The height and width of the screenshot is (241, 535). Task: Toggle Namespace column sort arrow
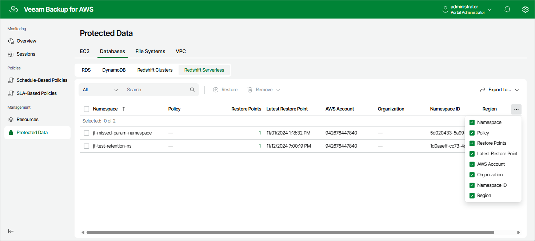point(124,109)
